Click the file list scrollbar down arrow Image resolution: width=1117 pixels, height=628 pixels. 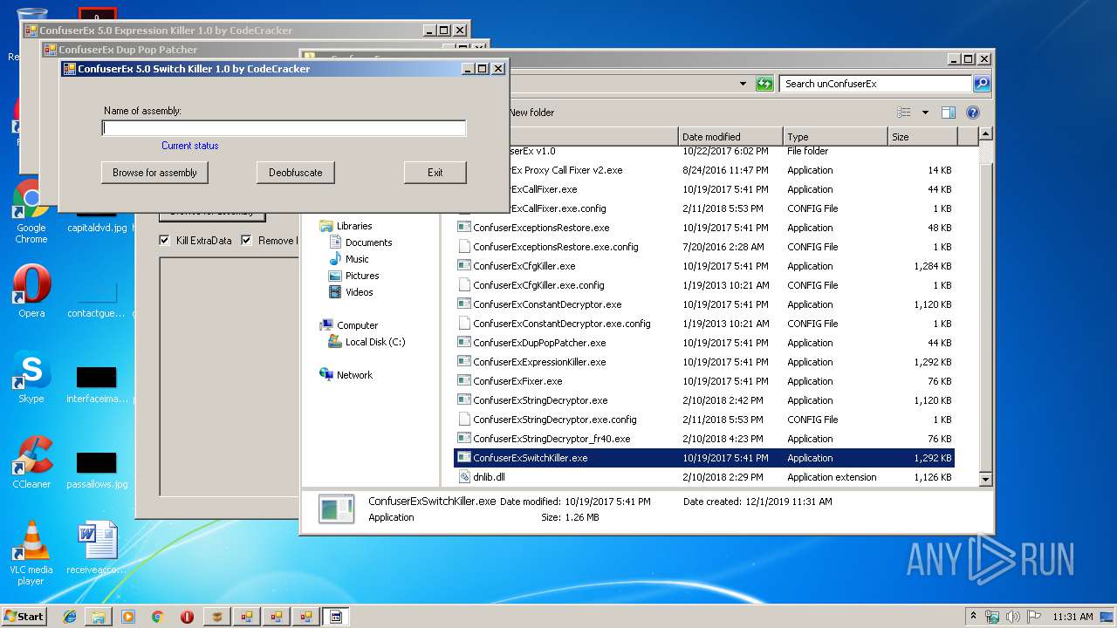(985, 479)
